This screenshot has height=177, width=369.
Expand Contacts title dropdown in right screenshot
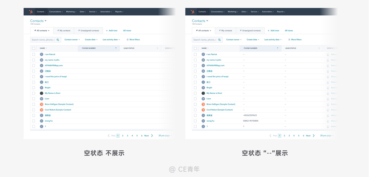(x=207, y=21)
